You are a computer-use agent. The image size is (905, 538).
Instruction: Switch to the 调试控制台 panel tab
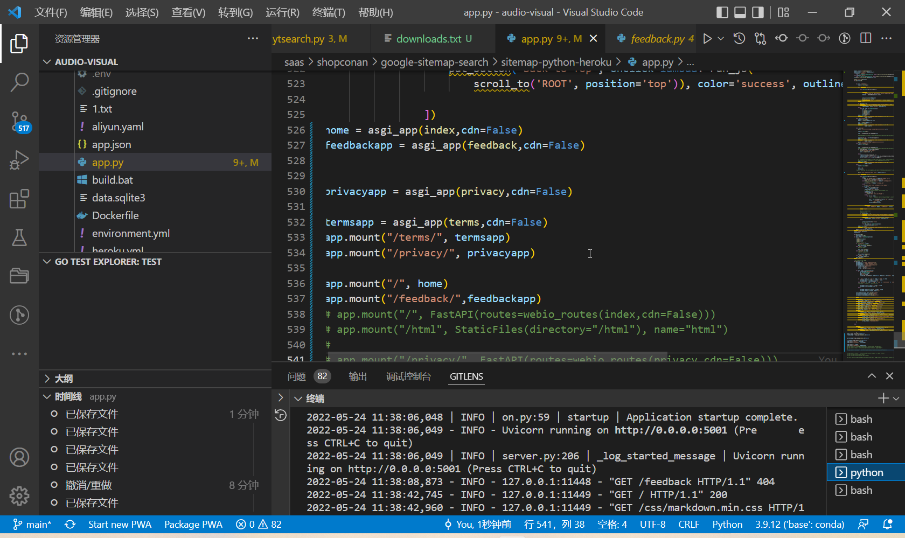(408, 376)
